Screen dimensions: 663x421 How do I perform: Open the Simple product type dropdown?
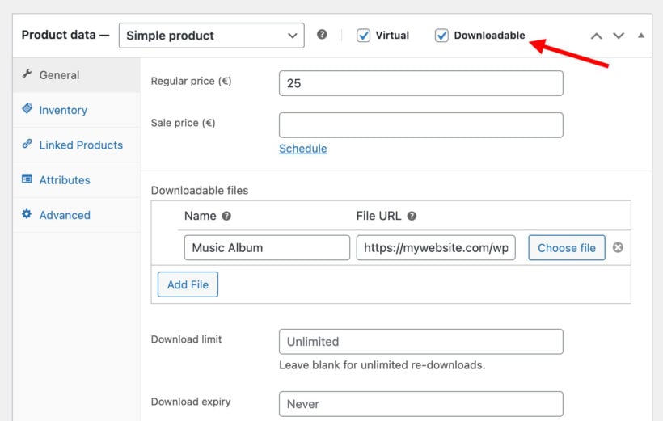point(211,36)
